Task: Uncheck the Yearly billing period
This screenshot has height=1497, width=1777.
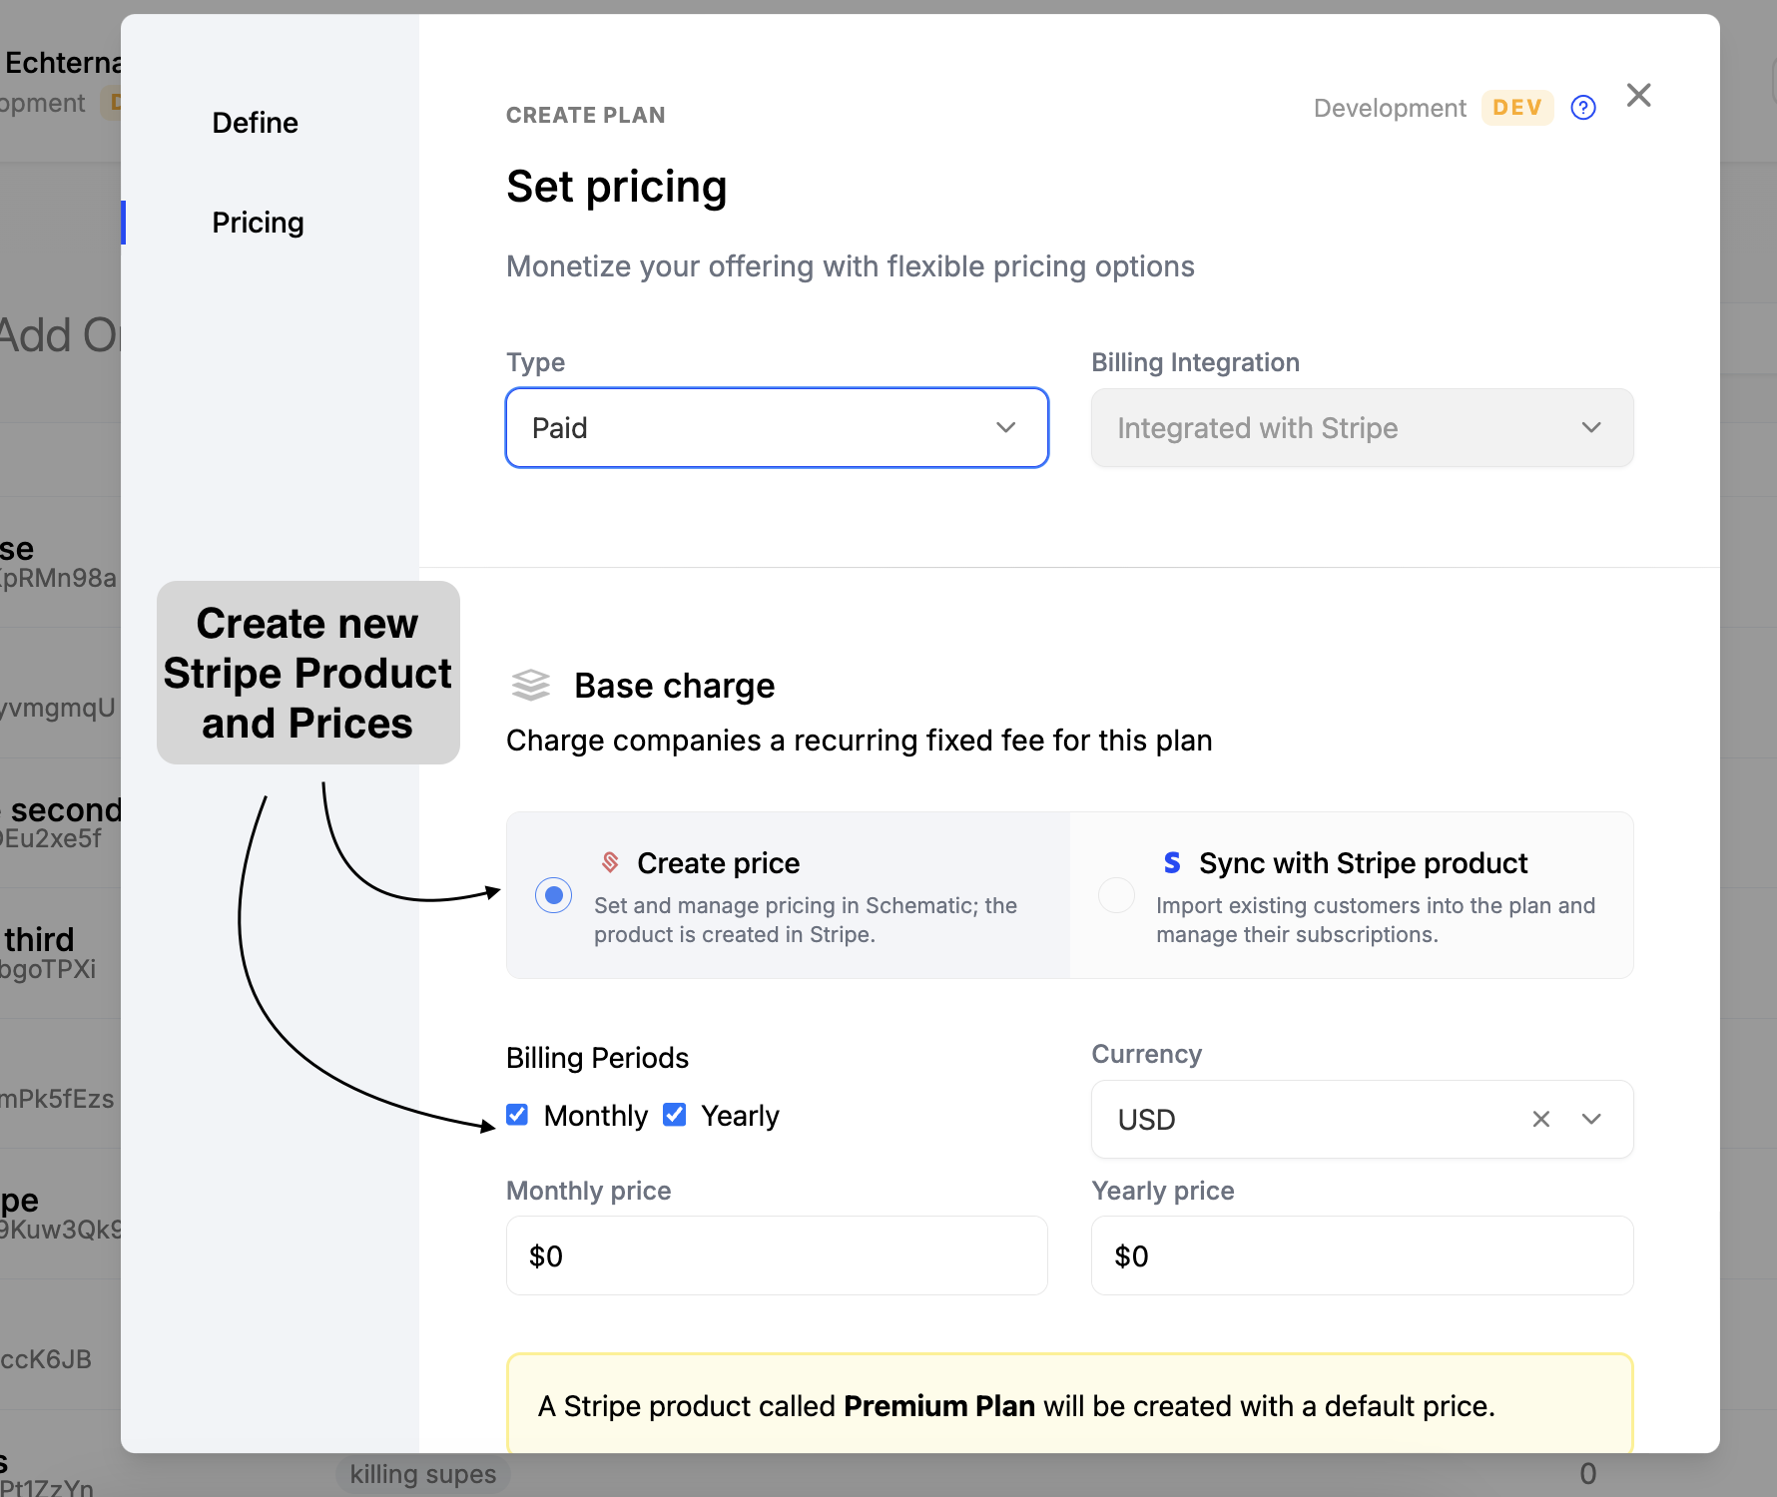Action: pos(674,1115)
